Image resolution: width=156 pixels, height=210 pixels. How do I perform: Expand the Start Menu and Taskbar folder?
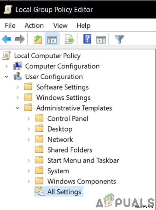(x=29, y=160)
